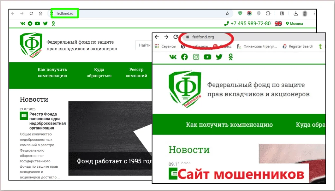Open Яндекс bookmark
This screenshot has width=335, height=191.
pos(222,46)
